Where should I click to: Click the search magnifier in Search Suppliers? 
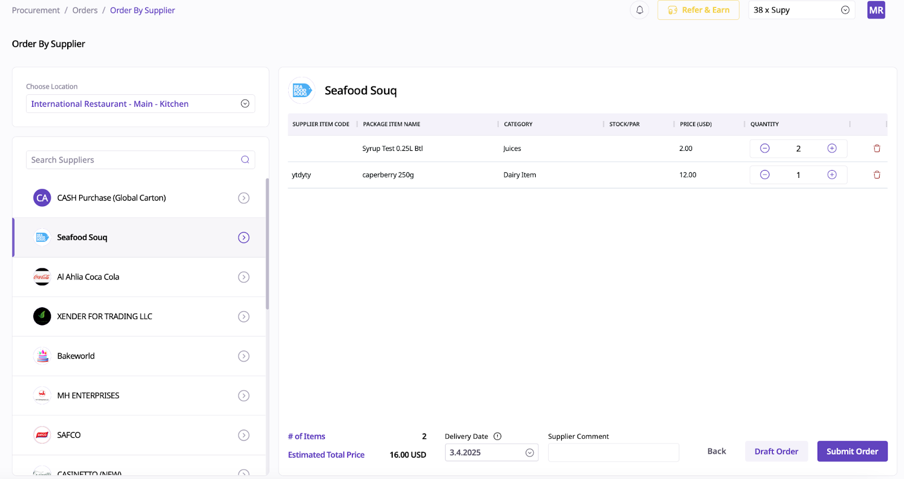[245, 160]
